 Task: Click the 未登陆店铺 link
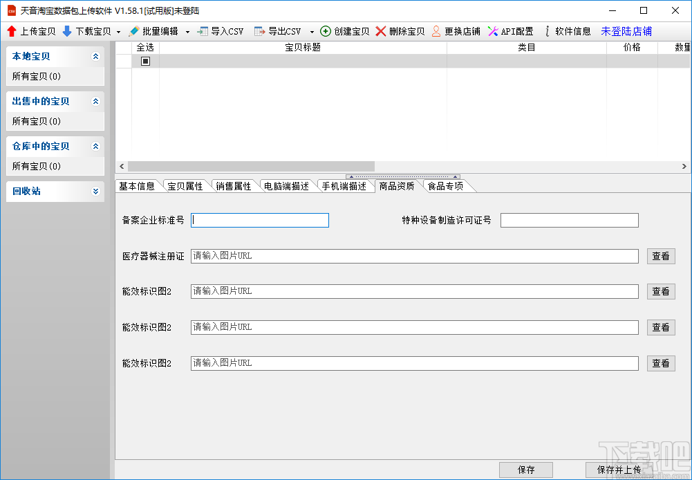click(626, 31)
